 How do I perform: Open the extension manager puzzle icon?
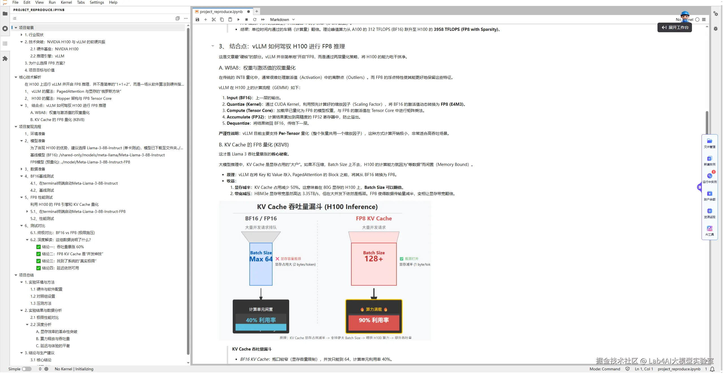[5, 59]
